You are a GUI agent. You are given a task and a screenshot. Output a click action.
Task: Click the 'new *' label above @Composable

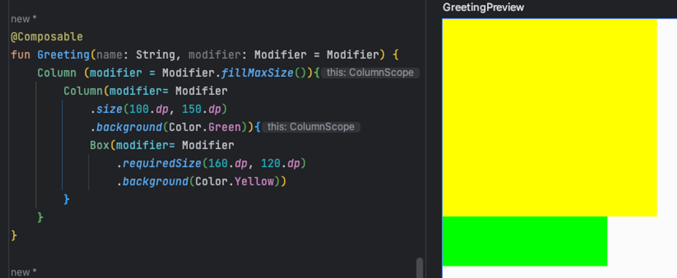tap(24, 19)
